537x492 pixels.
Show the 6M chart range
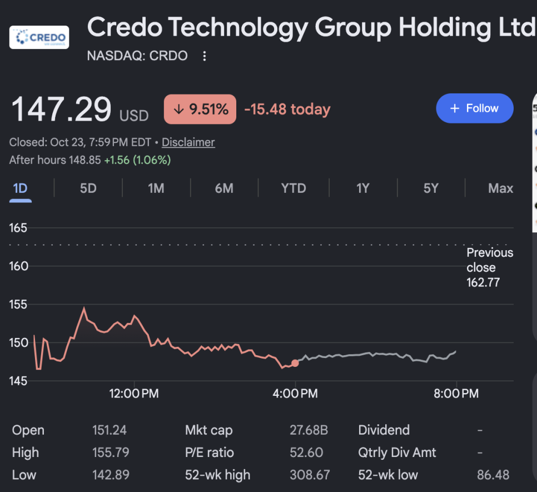coord(224,188)
